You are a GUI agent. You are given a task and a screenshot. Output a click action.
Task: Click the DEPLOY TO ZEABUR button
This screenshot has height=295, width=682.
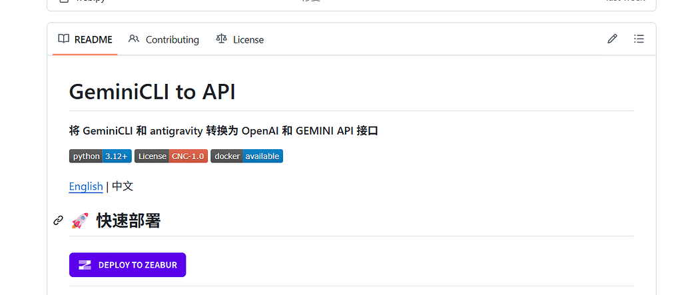pos(127,264)
